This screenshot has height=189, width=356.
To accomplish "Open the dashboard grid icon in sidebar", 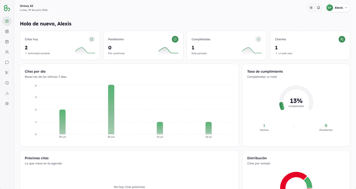I will point(7,21).
